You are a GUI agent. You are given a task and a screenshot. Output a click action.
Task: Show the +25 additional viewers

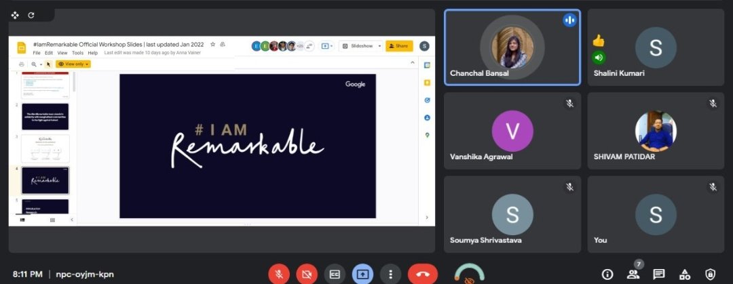301,46
